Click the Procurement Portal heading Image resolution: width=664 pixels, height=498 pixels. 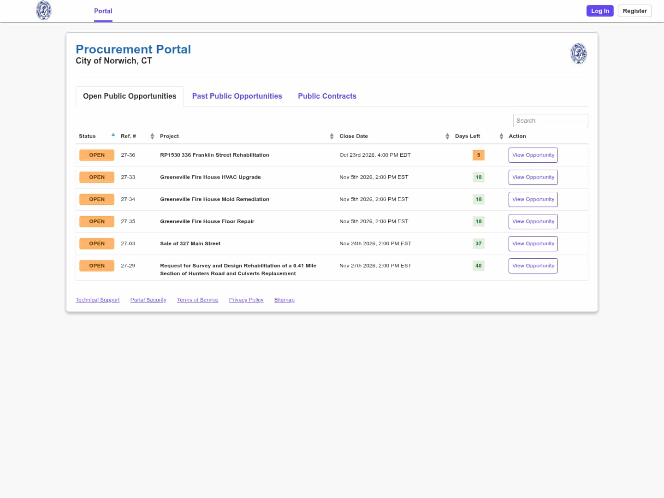pyautogui.click(x=133, y=49)
